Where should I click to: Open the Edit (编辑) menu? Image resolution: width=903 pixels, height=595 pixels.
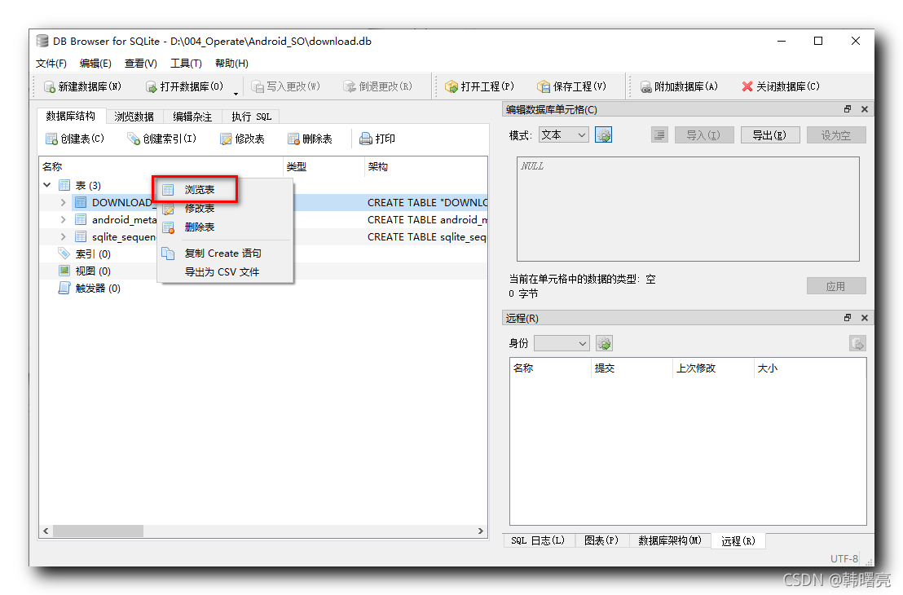(95, 64)
